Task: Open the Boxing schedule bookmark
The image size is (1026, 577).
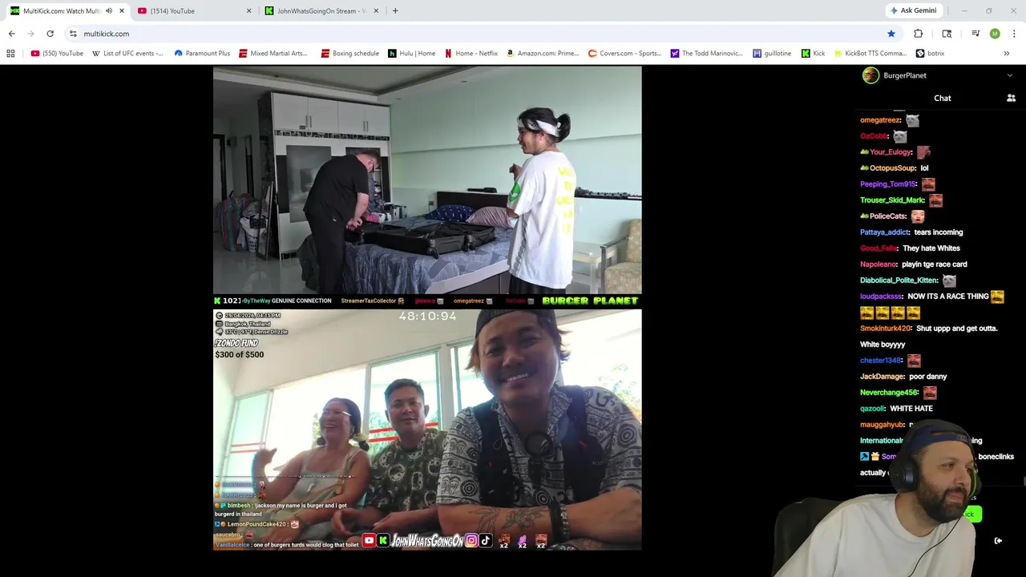Action: pos(349,54)
